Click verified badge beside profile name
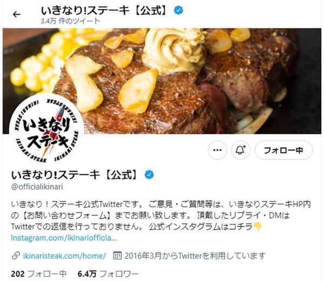The height and width of the screenshot is (281, 324). (x=149, y=175)
